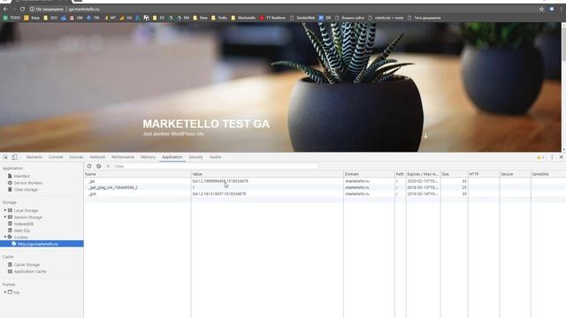Clear all cookies with the block icon
Viewport: 566px width, 318px height.
tap(98, 166)
